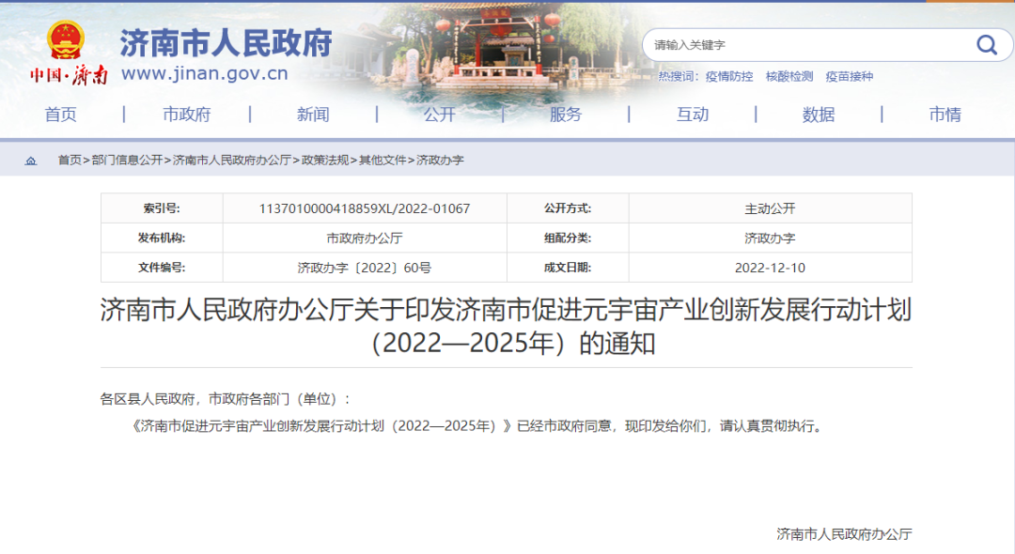Click the www.jinan.gov.cn site address
Viewport: 1015px width, 554px height.
click(204, 72)
